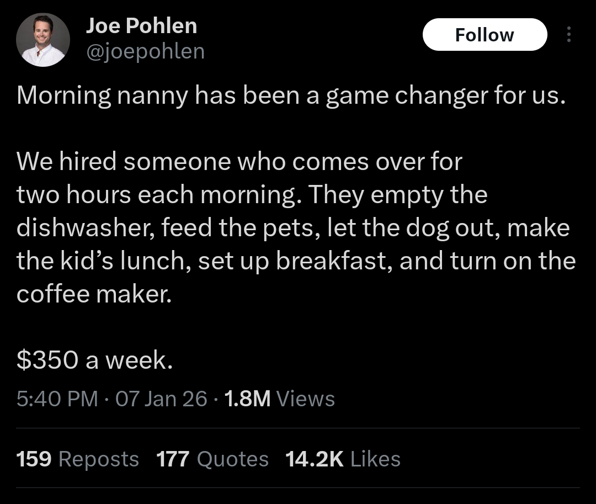
Task: Click the @joepohlen handle
Action: point(145,51)
